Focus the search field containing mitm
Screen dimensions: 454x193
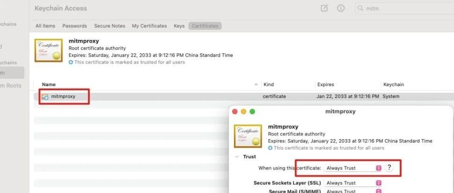pyautogui.click(x=405, y=8)
